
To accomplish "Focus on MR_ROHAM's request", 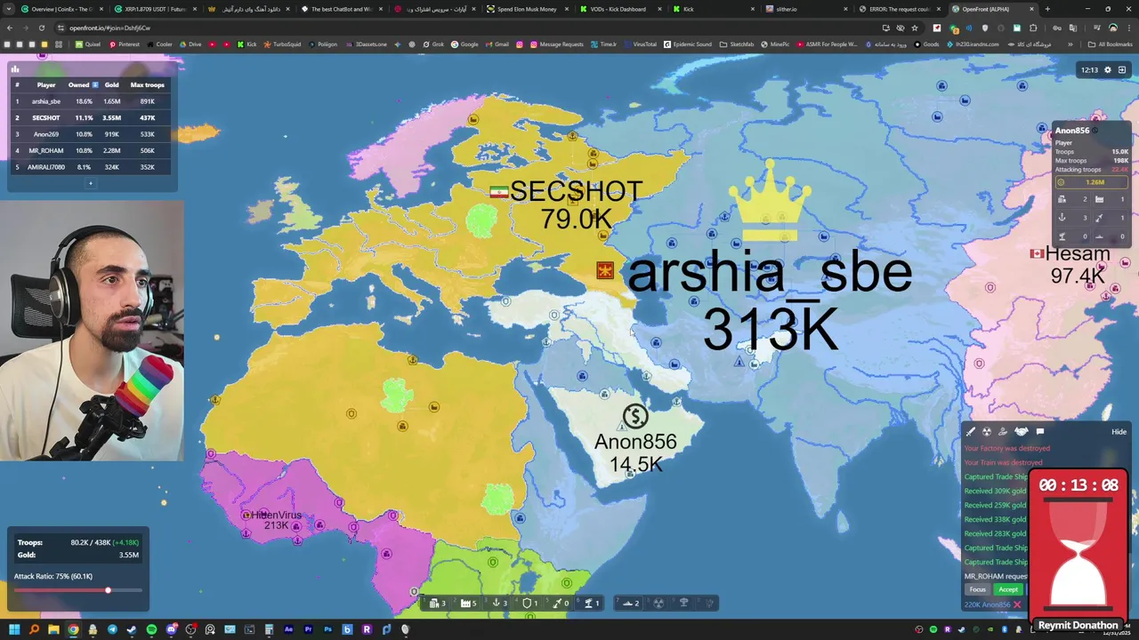I will pos(978,590).
